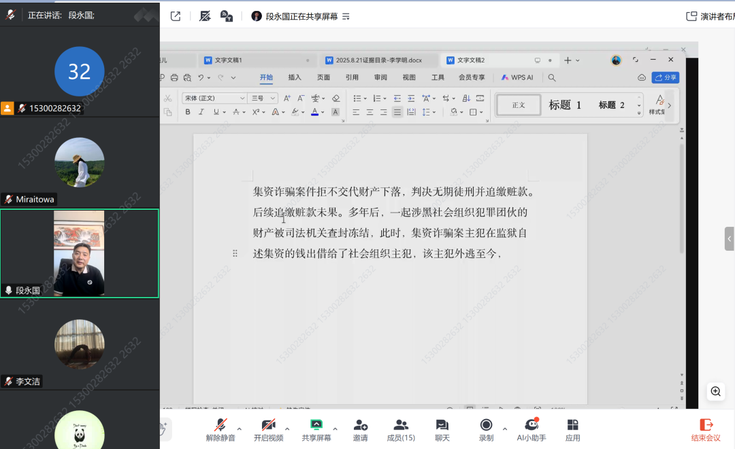Open the 2025.8.21证据目录-李学明.docx tab
Screen dimensions: 735x449
pyautogui.click(x=379, y=60)
